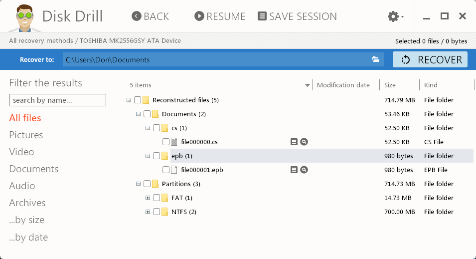Click preview magnifier icon for file000000.cs

[x=304, y=142]
